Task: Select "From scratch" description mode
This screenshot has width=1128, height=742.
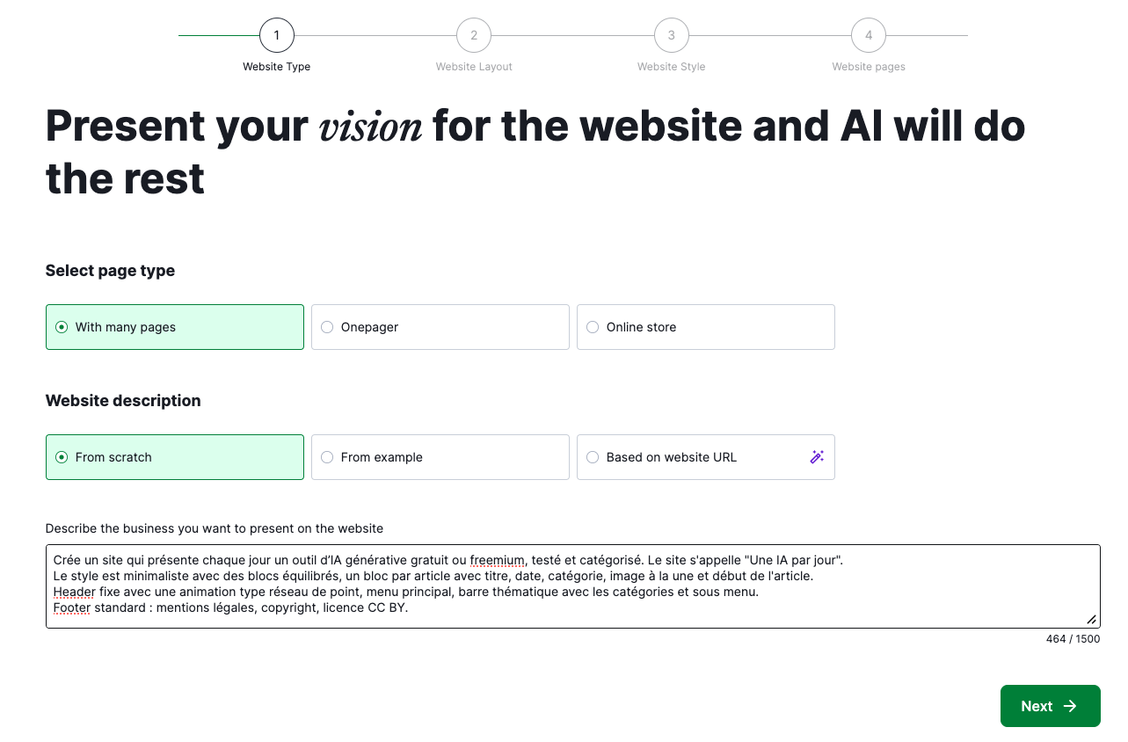Action: point(62,457)
